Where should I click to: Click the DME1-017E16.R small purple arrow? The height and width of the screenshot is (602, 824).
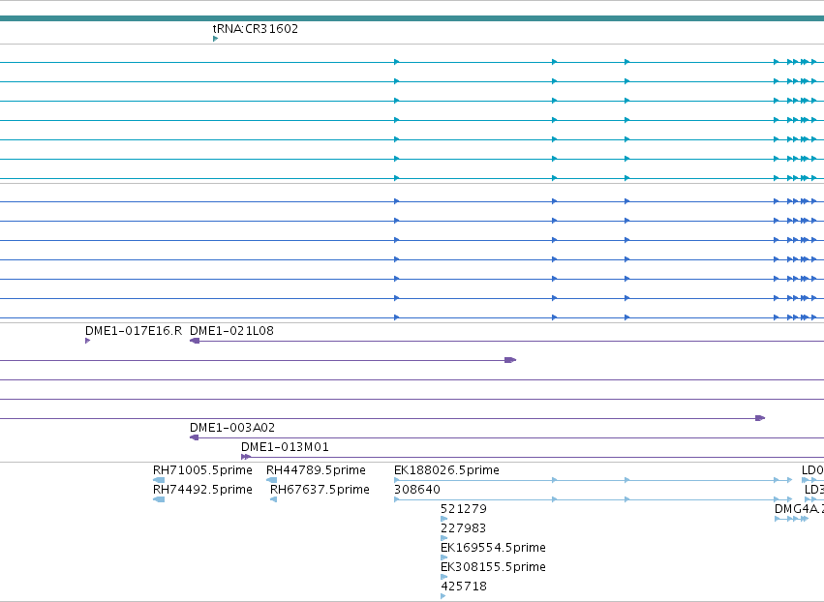pyautogui.click(x=88, y=341)
